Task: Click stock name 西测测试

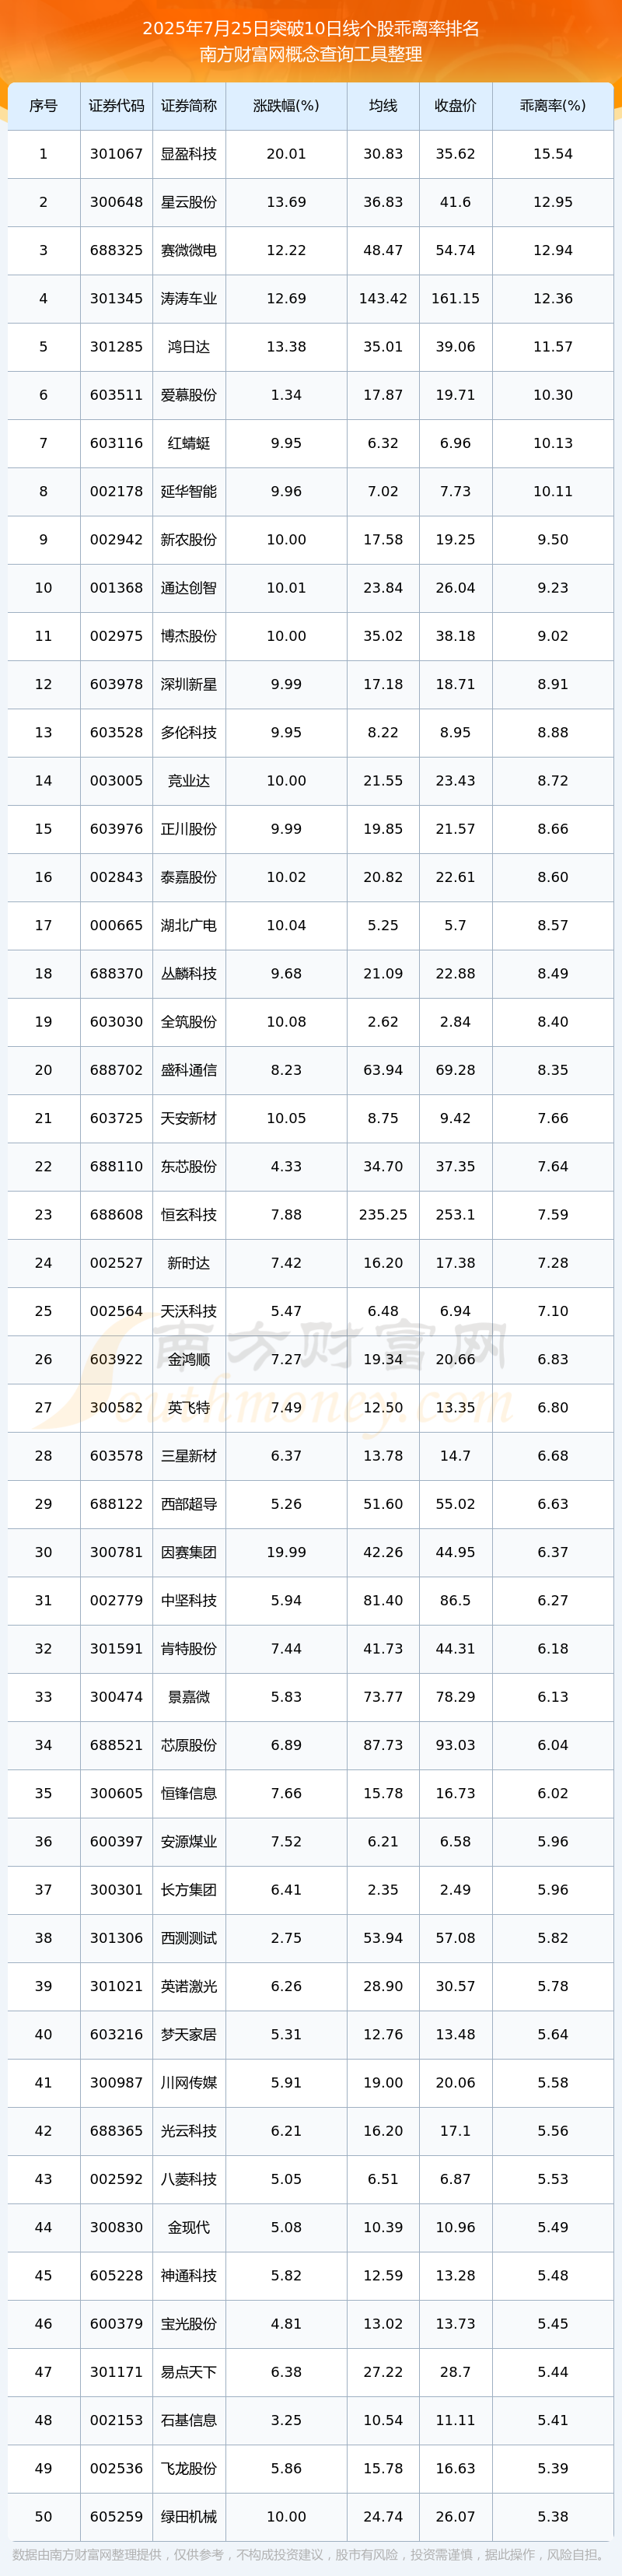Action: click(x=189, y=1938)
